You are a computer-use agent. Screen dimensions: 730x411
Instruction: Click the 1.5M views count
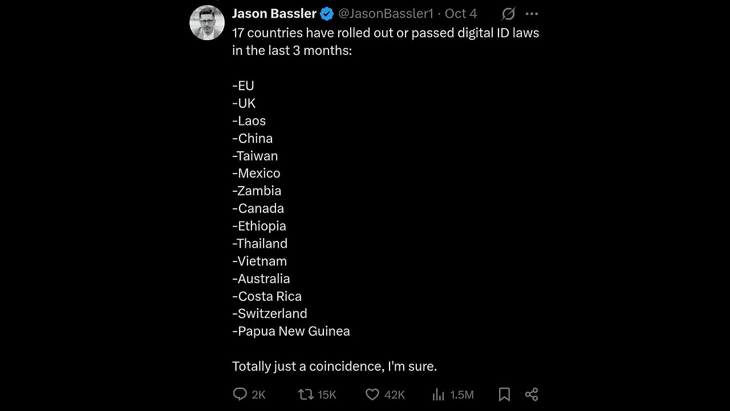pos(461,394)
